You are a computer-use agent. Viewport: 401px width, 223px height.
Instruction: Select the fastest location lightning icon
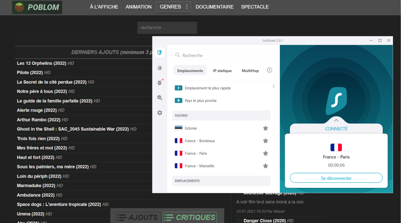178,88
